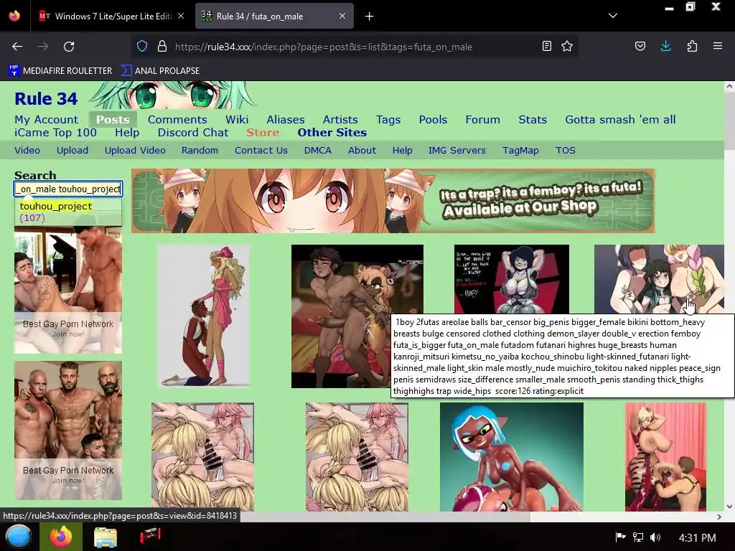The image size is (735, 551).
Task: Click the Firefox logo icon in the tab bar
Action: 14,16
